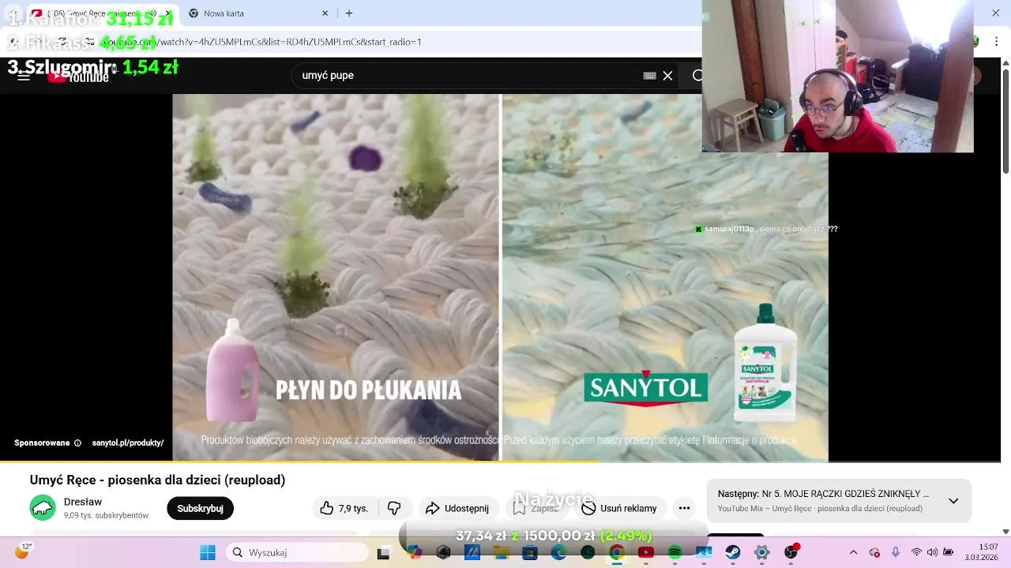Show hidden system tray icons chevron
1011x568 pixels.
(853, 552)
